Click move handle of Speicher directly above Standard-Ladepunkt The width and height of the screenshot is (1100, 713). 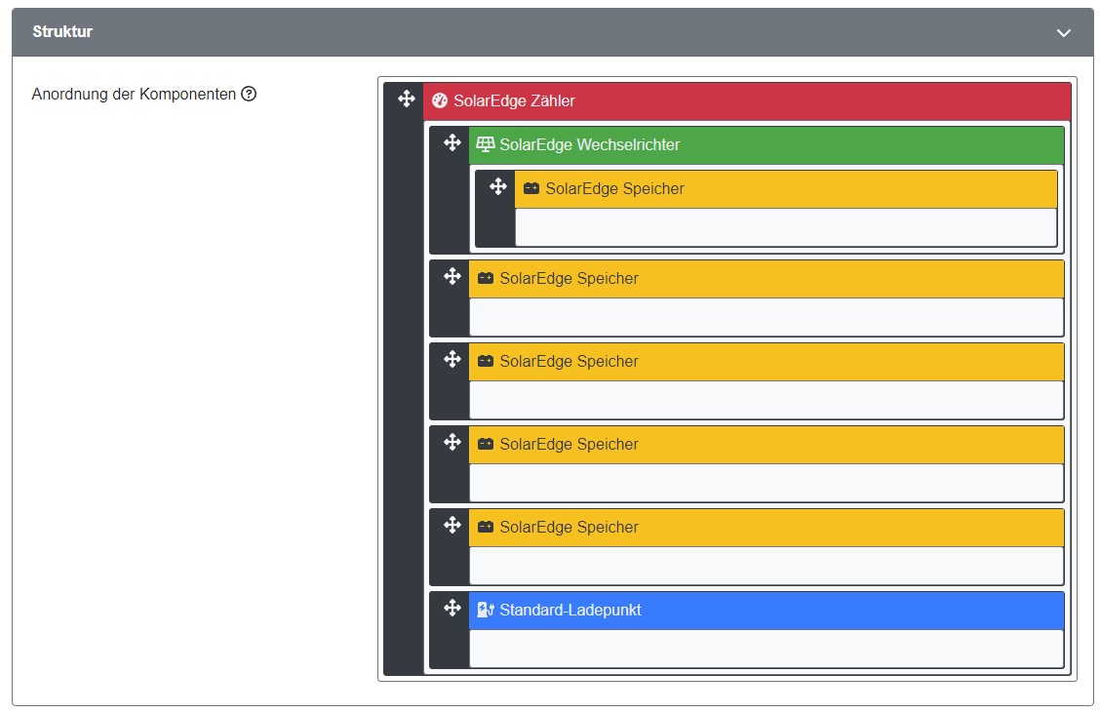[452, 525]
